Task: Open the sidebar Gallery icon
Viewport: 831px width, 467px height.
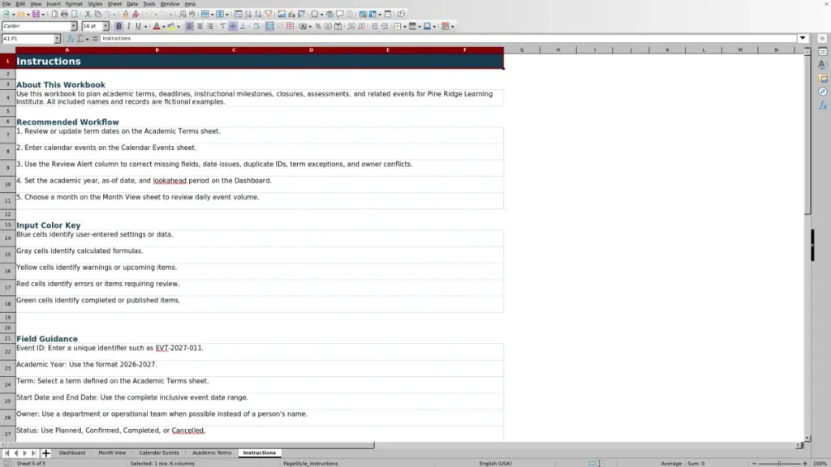Action: pos(823,79)
